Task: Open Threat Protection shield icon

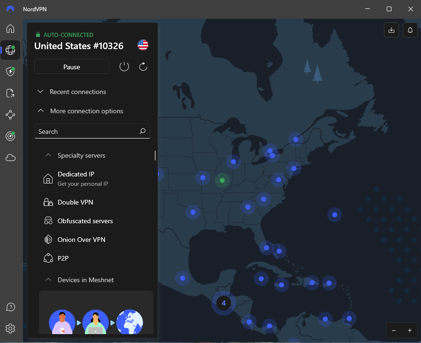Action: (x=10, y=71)
